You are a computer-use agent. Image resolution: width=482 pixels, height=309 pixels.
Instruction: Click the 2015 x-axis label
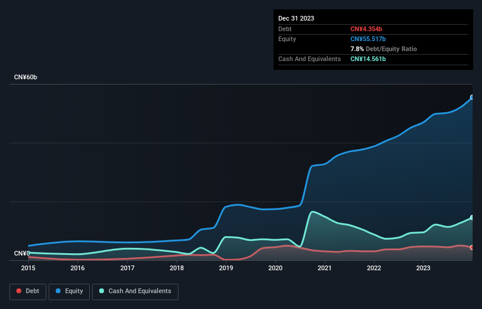click(28, 268)
